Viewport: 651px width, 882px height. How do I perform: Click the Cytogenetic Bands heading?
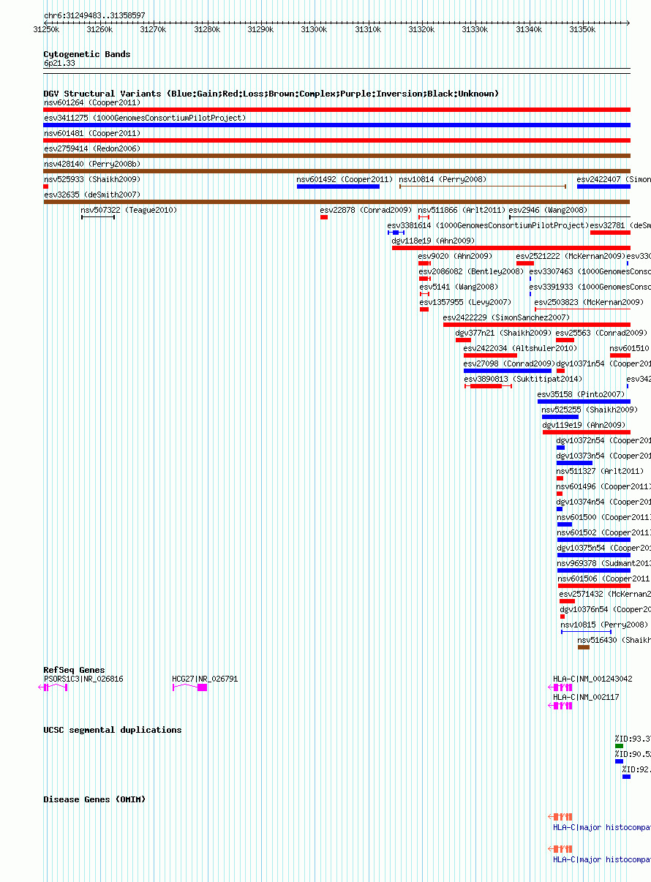click(x=87, y=54)
